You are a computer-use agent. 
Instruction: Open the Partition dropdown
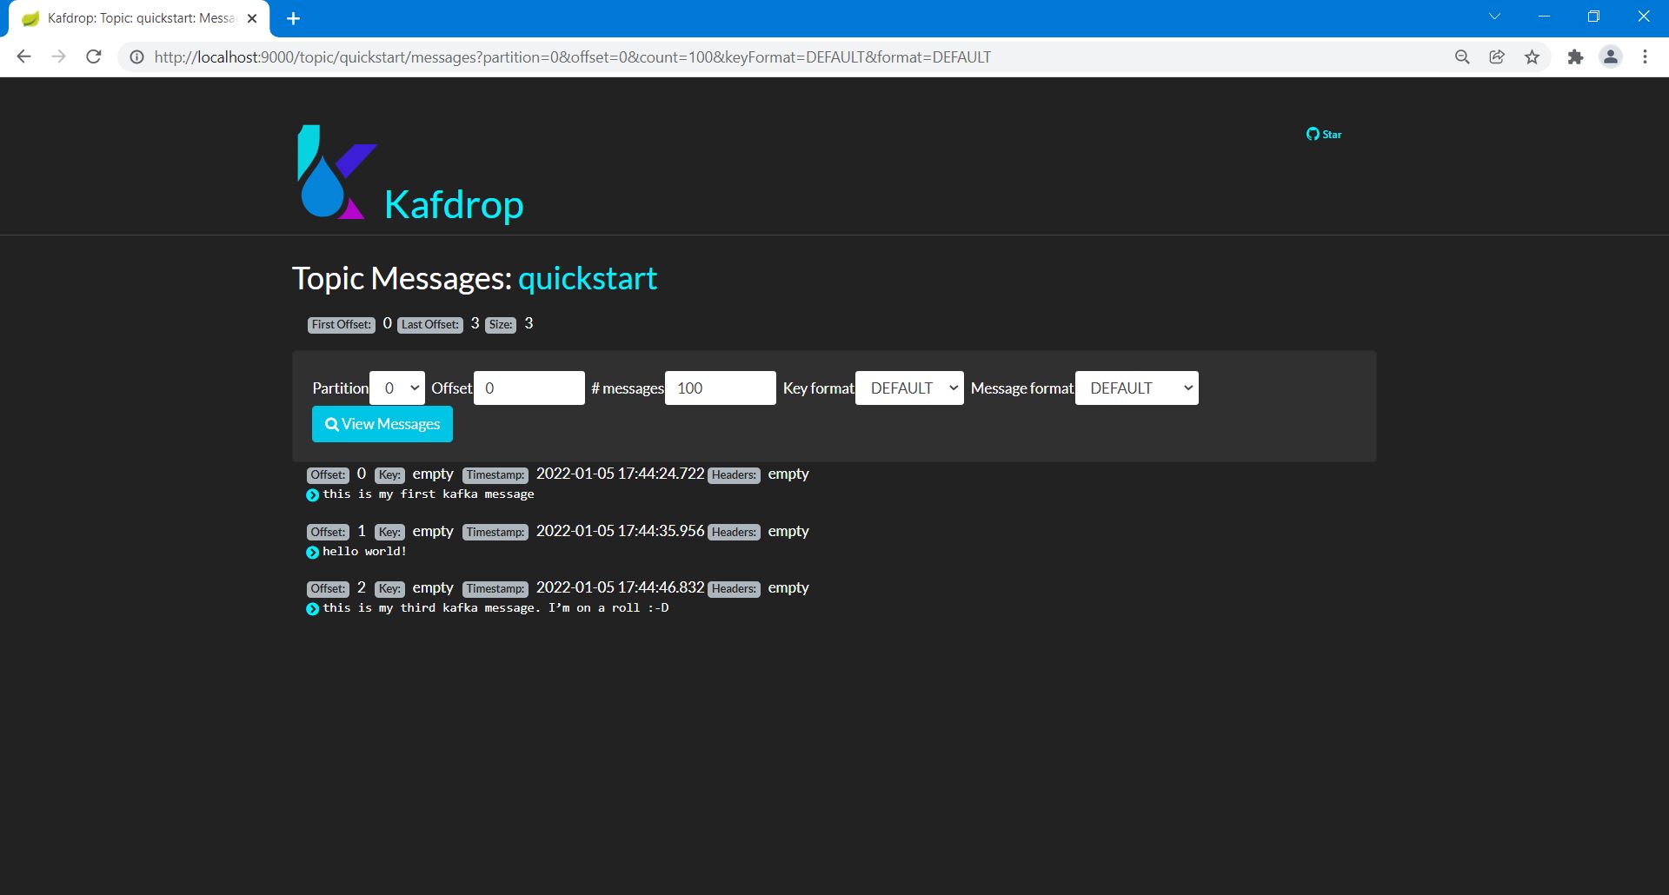(397, 388)
